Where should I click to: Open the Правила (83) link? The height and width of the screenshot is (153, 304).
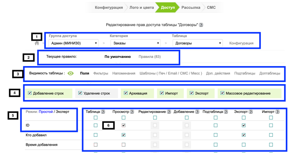(150, 57)
